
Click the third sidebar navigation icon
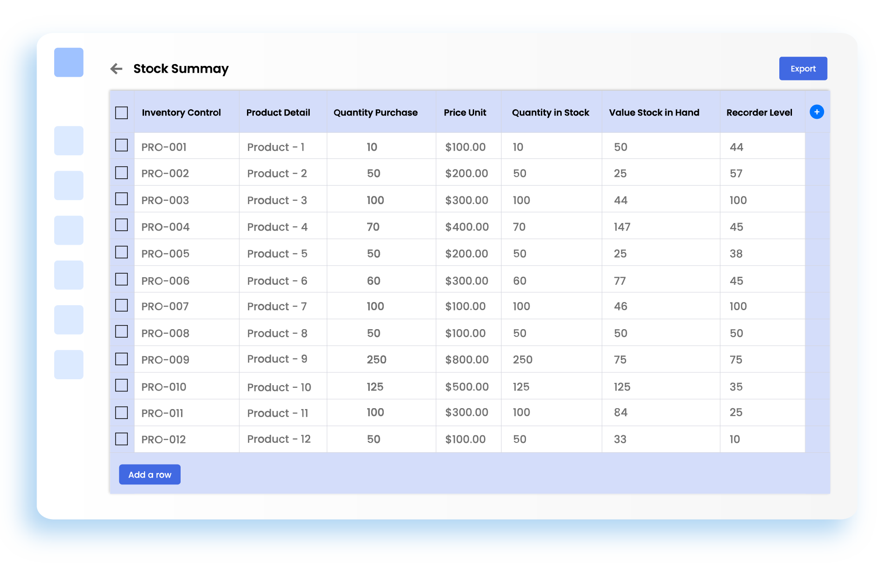click(69, 230)
